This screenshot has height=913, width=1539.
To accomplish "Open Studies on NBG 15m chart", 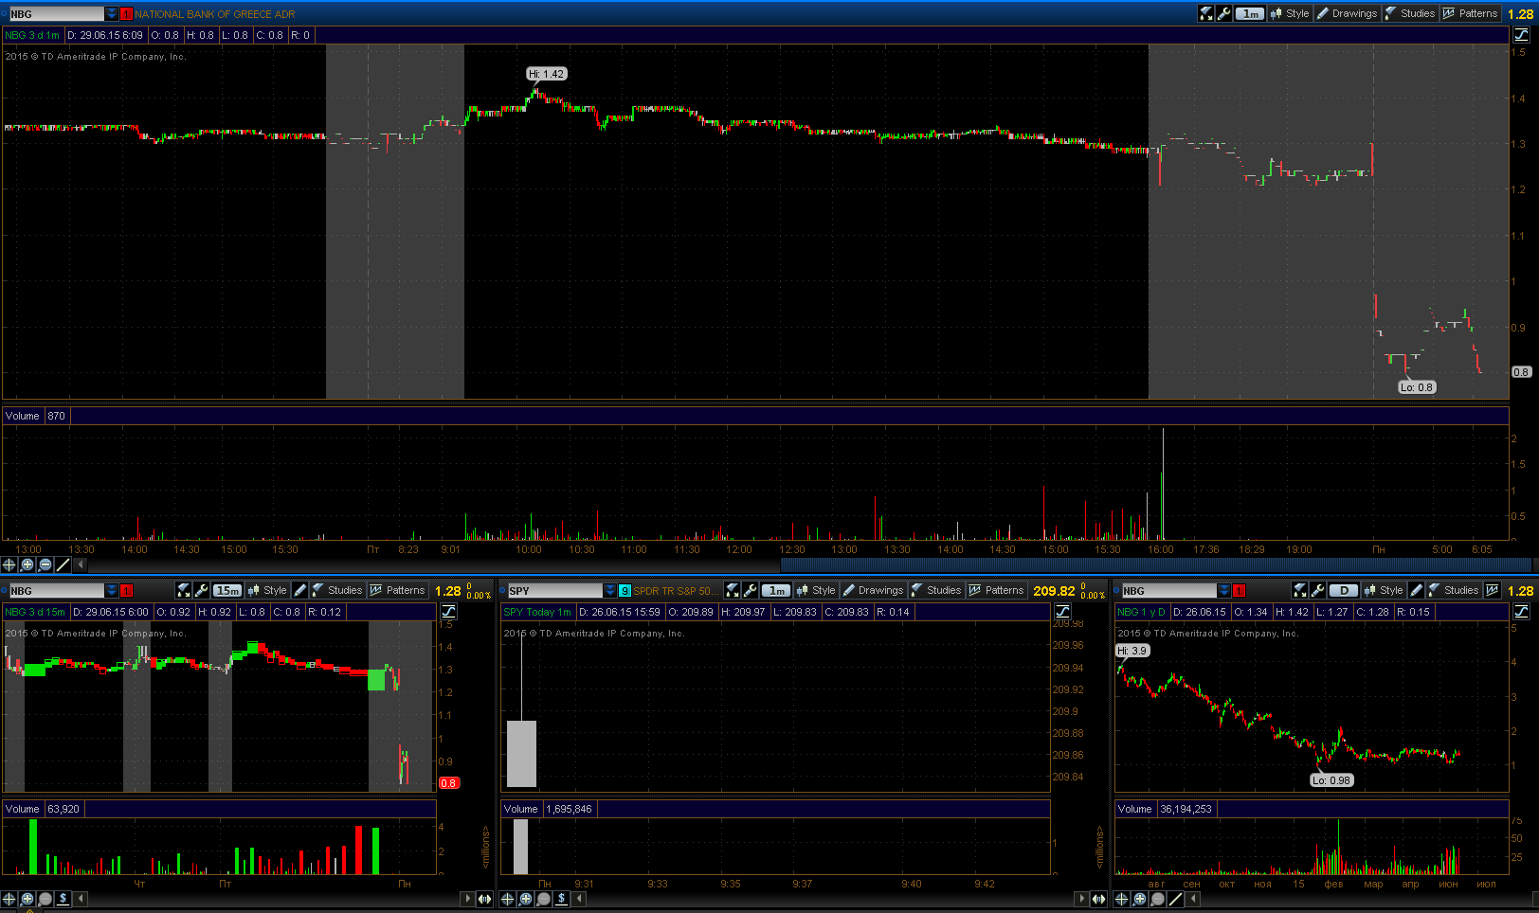I will tap(337, 590).
